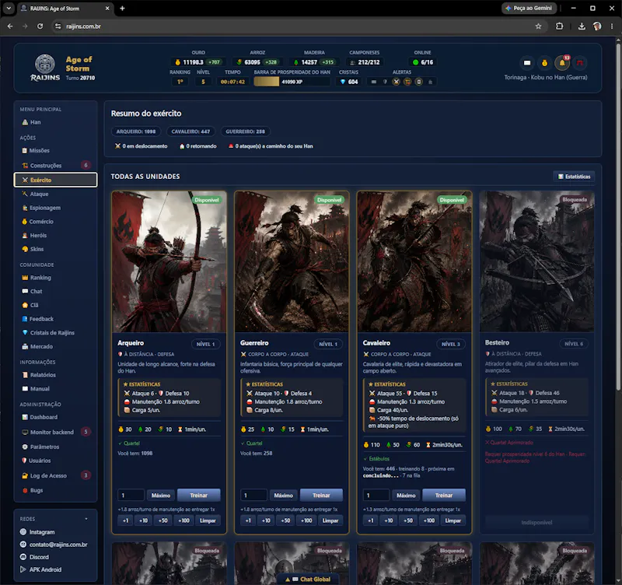Open Clã menu item
Screen dimensions: 622x585
[55, 305]
